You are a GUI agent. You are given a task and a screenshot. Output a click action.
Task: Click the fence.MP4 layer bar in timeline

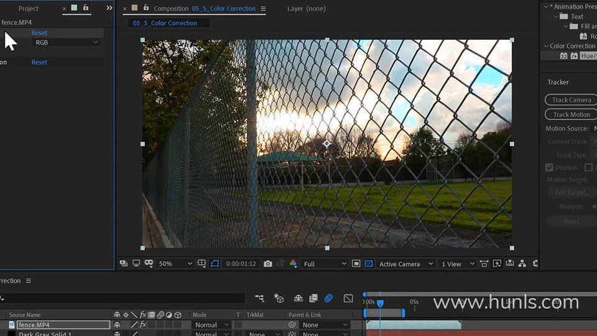(414, 325)
